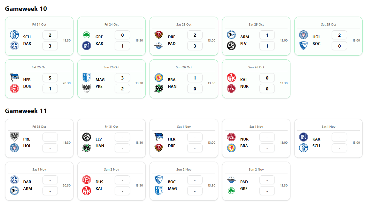
Task: Click the Schalke crest in Gameweek 10
Action: (x=14, y=34)
